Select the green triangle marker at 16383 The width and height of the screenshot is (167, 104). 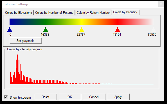tap(46, 30)
